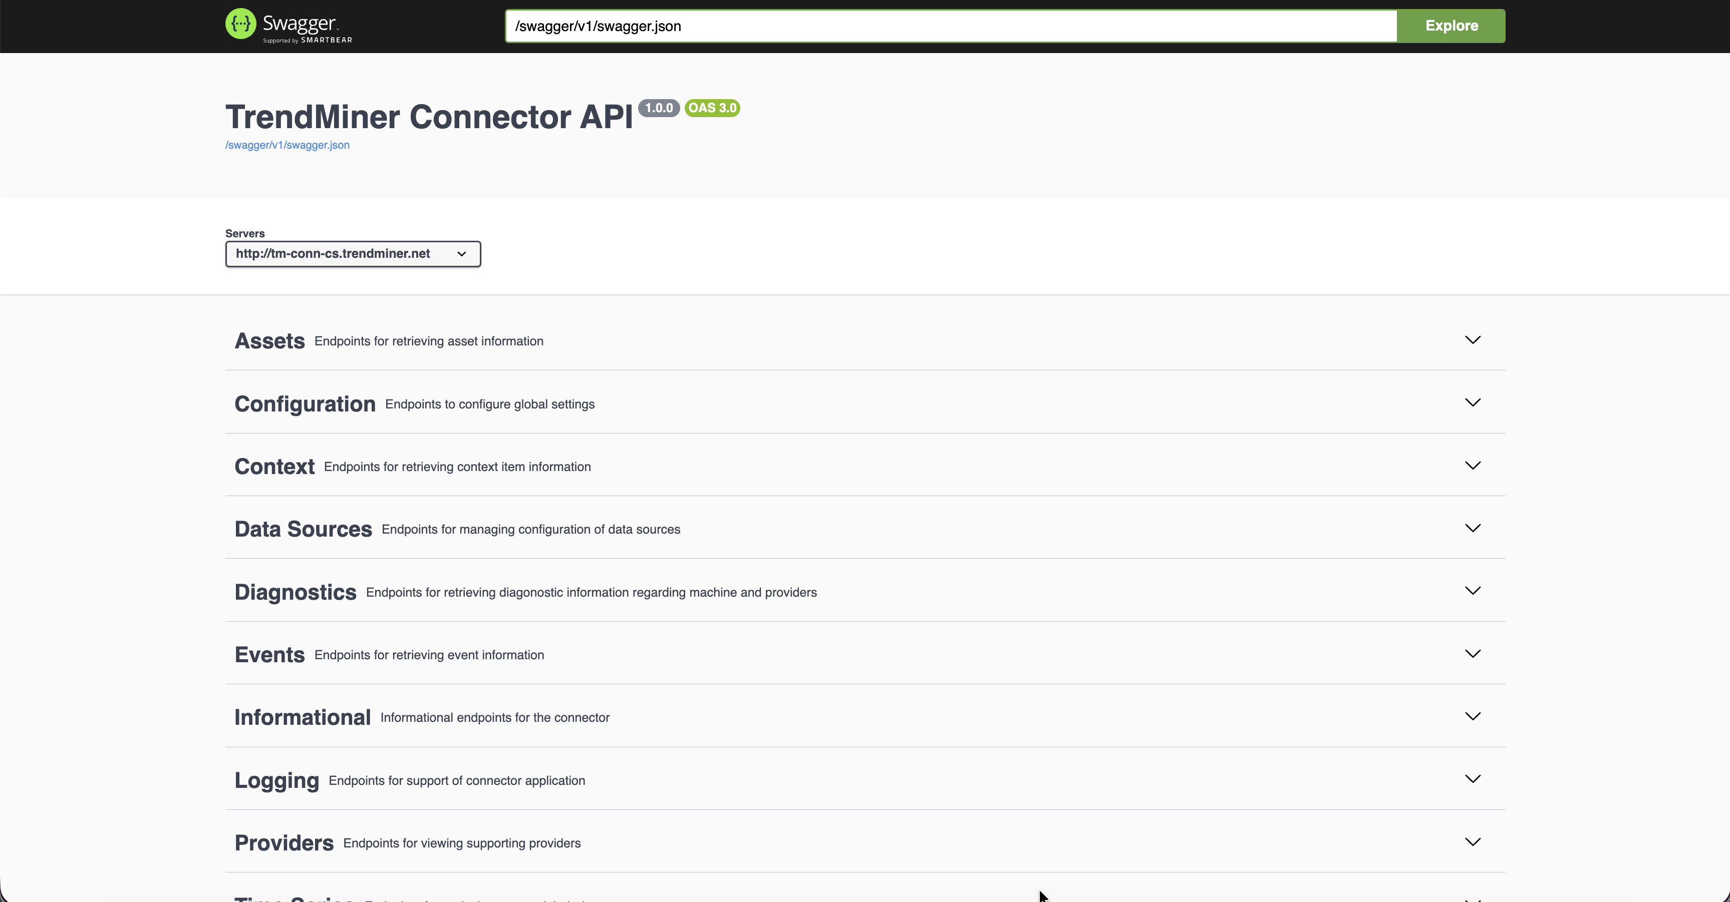Click the OAS 3.0 badge
The width and height of the screenshot is (1730, 902).
click(x=712, y=108)
